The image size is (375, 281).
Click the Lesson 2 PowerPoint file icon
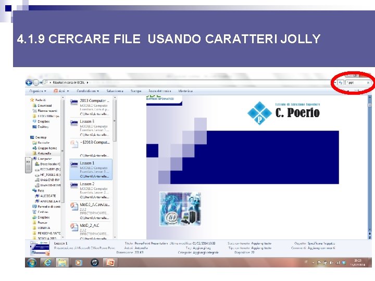(74, 185)
